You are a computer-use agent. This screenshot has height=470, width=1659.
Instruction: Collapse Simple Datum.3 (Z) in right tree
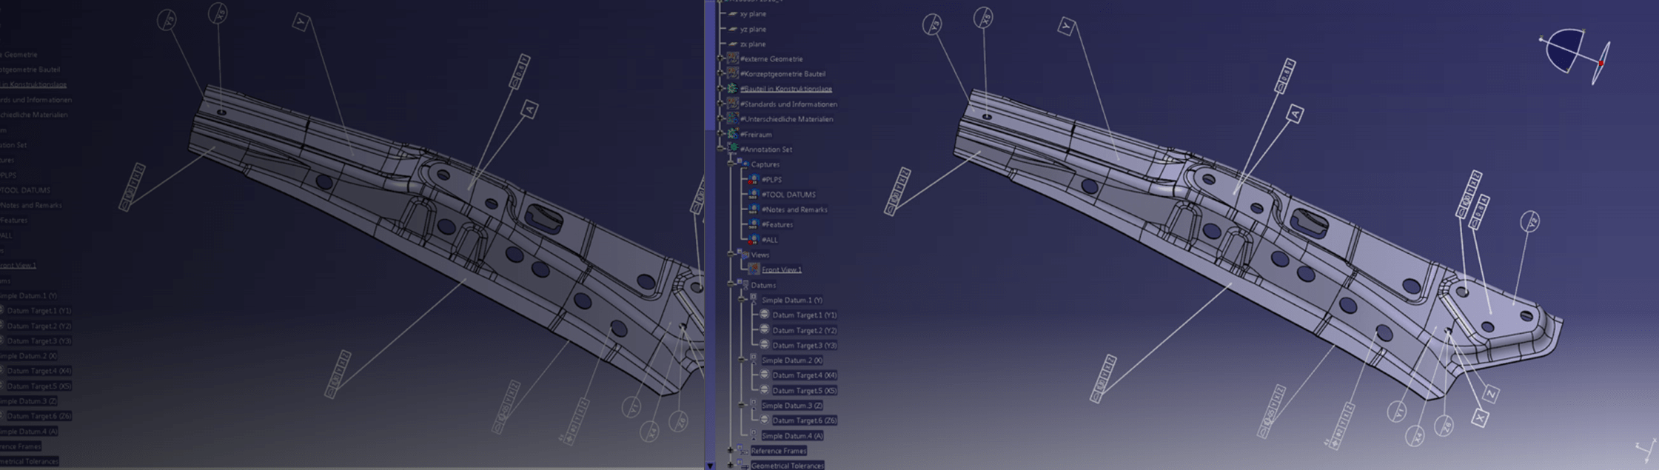pos(741,405)
